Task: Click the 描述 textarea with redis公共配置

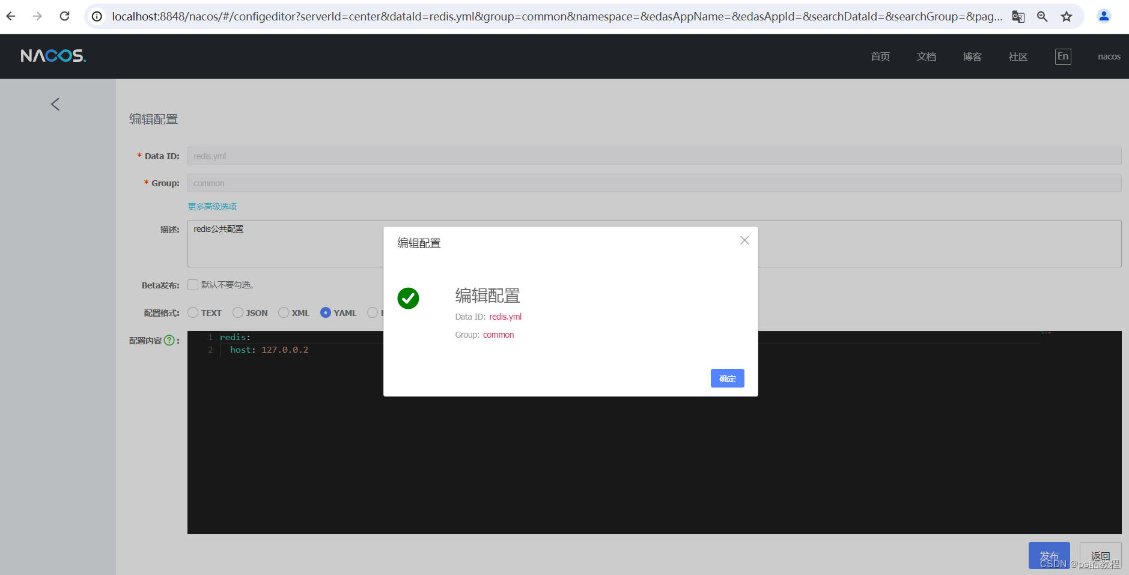Action: [654, 243]
